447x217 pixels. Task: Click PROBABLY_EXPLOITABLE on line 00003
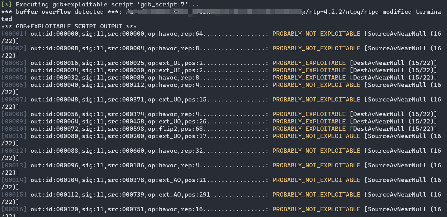[x=309, y=63]
